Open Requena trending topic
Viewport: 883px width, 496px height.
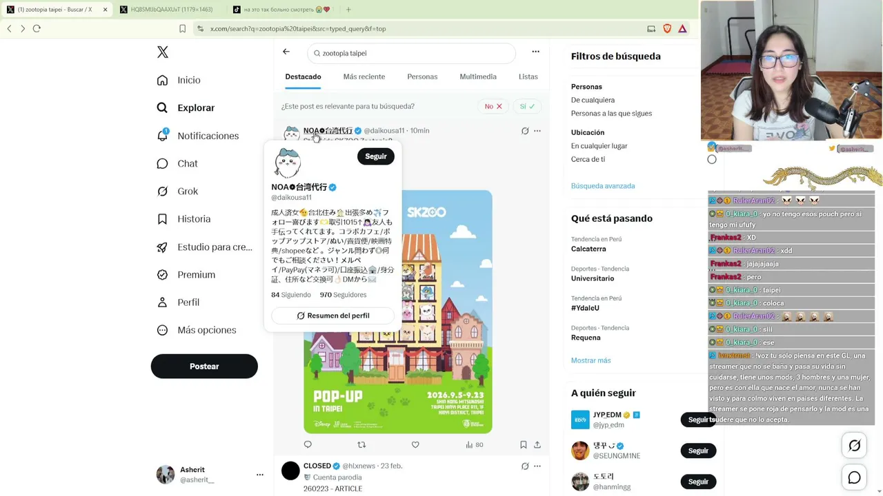(x=586, y=338)
